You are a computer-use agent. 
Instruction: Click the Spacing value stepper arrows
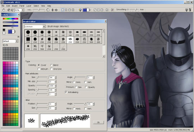[x=55, y=90]
